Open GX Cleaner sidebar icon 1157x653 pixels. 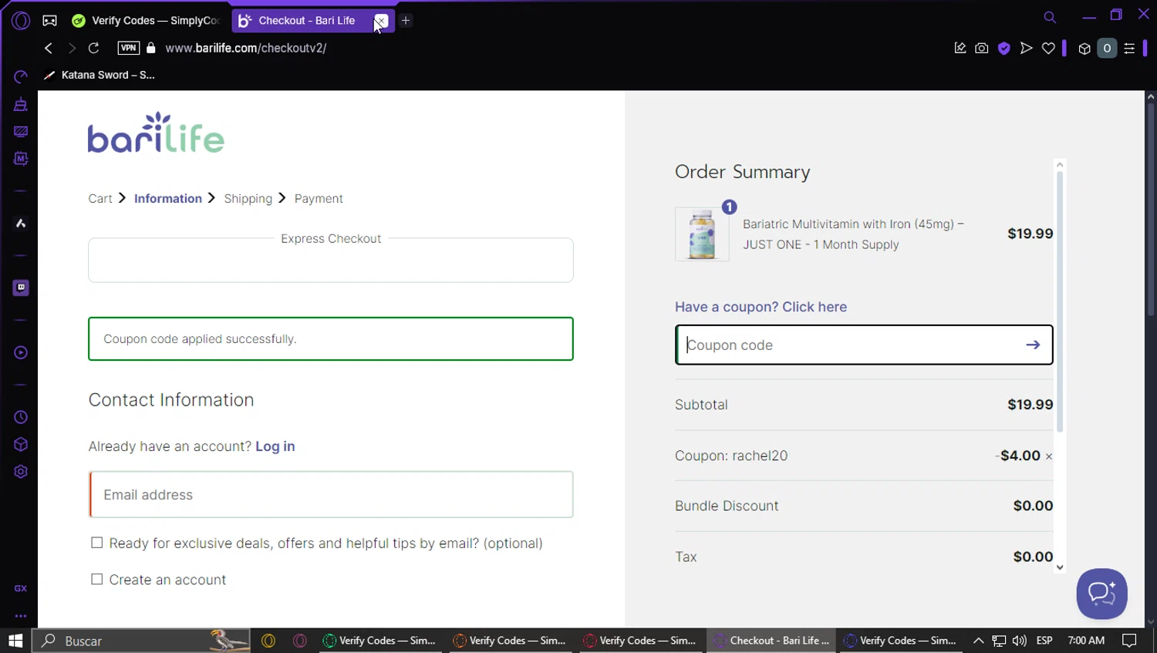(x=21, y=104)
